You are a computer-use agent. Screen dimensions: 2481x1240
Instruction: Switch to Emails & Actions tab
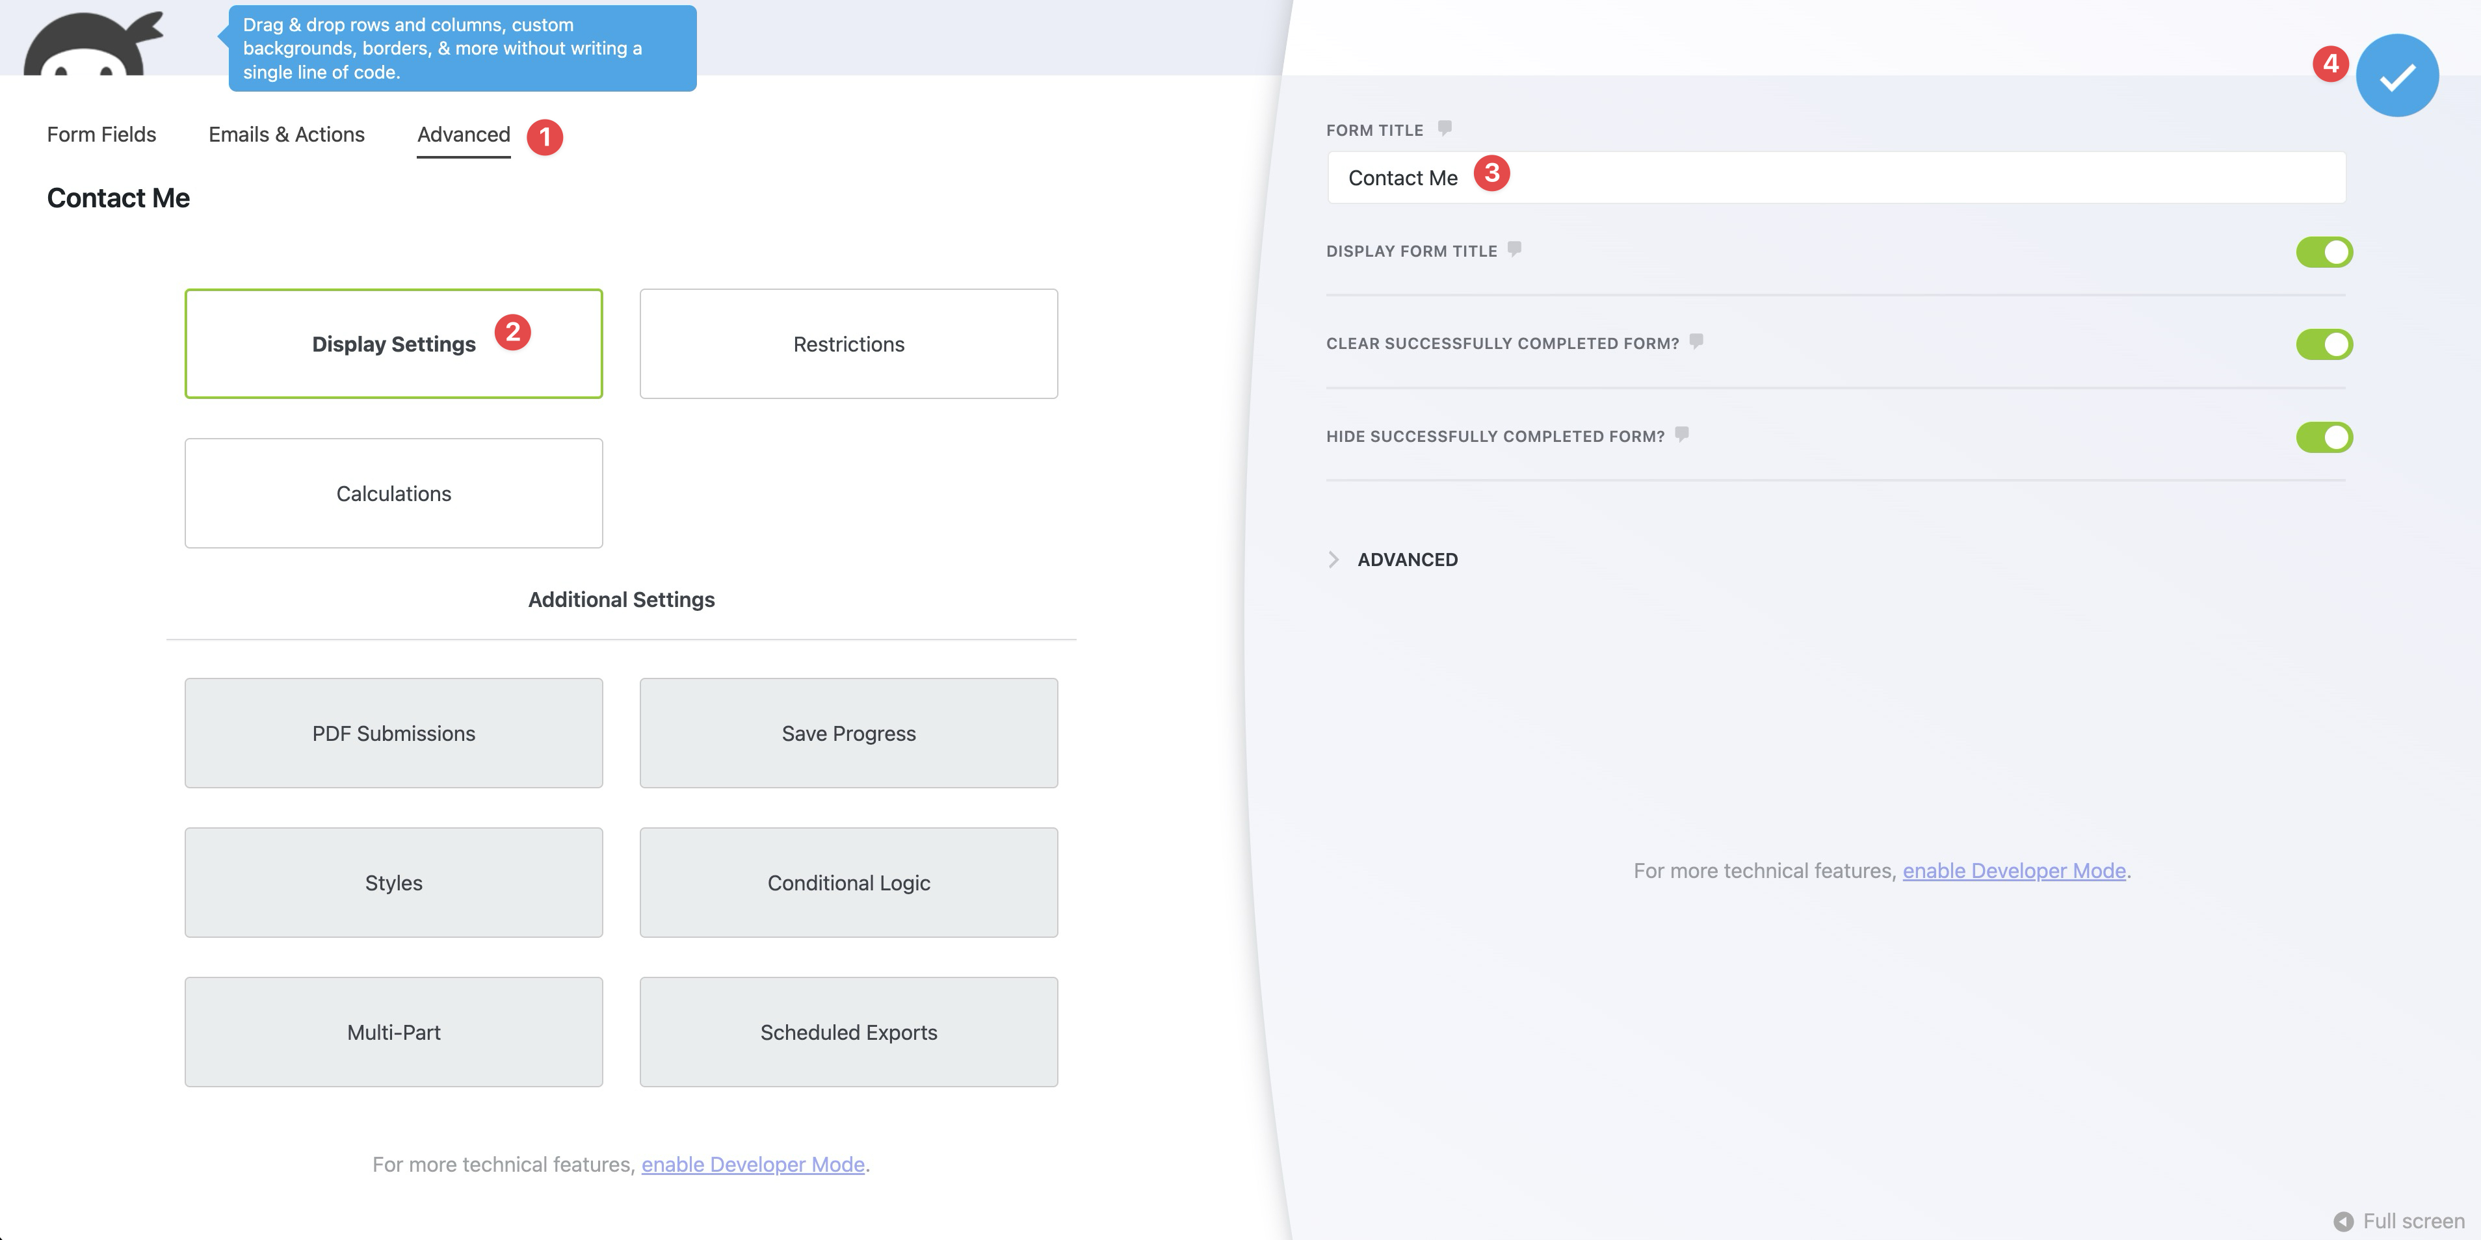coord(286,135)
